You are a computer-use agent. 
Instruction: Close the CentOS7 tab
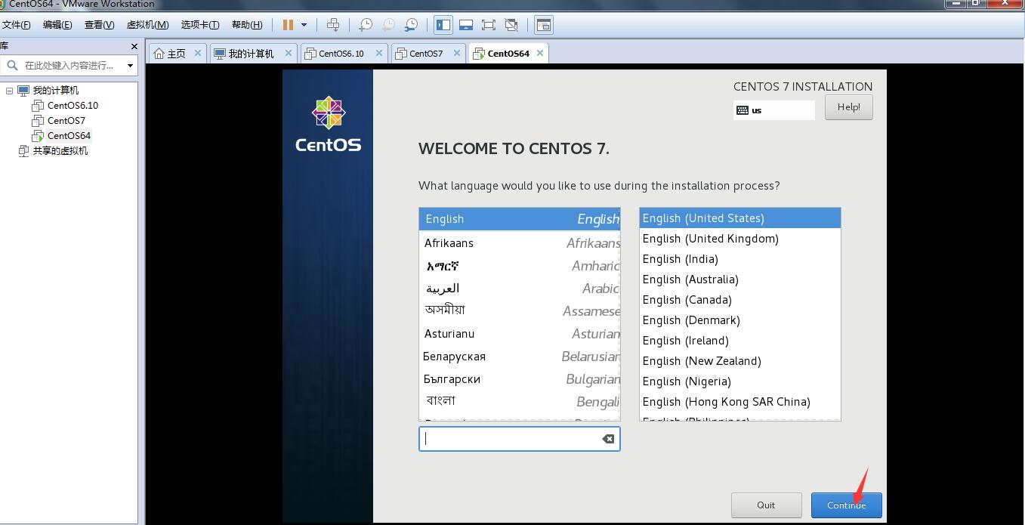pyautogui.click(x=458, y=53)
